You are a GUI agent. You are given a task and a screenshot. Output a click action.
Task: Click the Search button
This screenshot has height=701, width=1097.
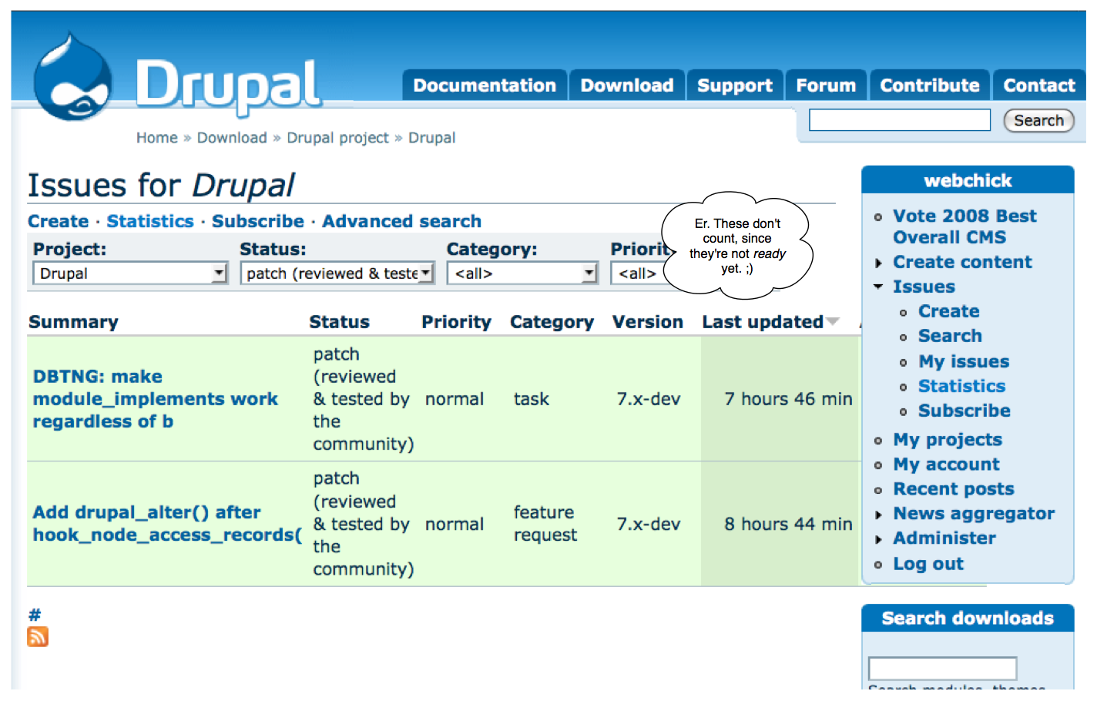click(1038, 120)
